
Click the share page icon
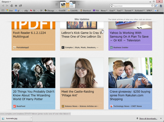click(x=20, y=6)
